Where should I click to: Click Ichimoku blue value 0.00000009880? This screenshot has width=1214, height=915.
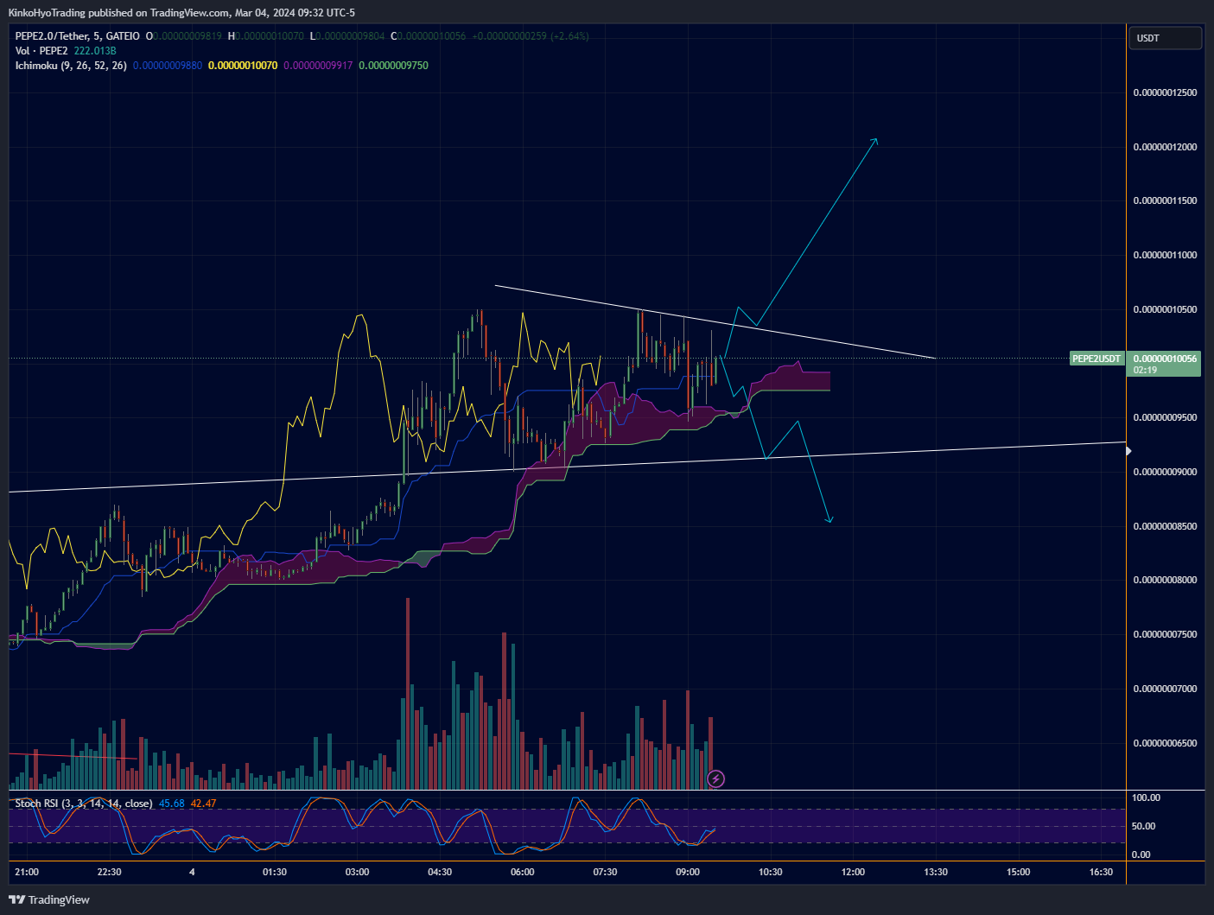pyautogui.click(x=168, y=66)
